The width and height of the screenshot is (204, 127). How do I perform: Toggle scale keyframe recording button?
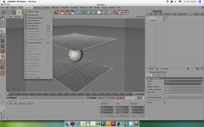click(130, 98)
